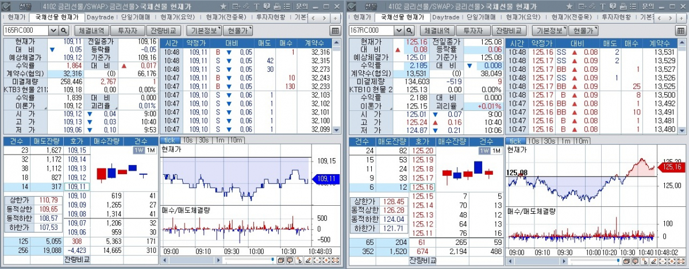Click the cursor pointer icon under left chart
The width and height of the screenshot is (689, 269).
click(x=299, y=260)
